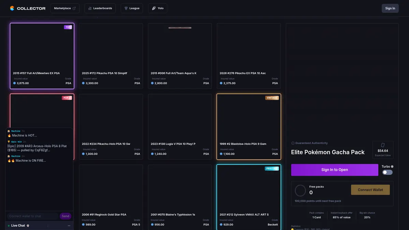Click the Send button in chat
The image size is (409, 230).
tap(65, 216)
